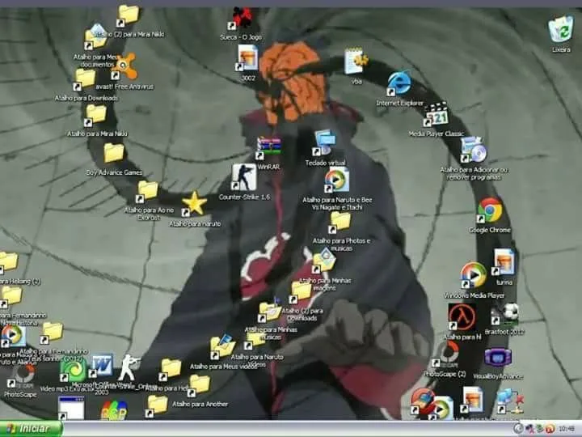This screenshot has height=437, width=582.
Task: Open Atalho para Minhas imagens folder
Action: (x=324, y=261)
